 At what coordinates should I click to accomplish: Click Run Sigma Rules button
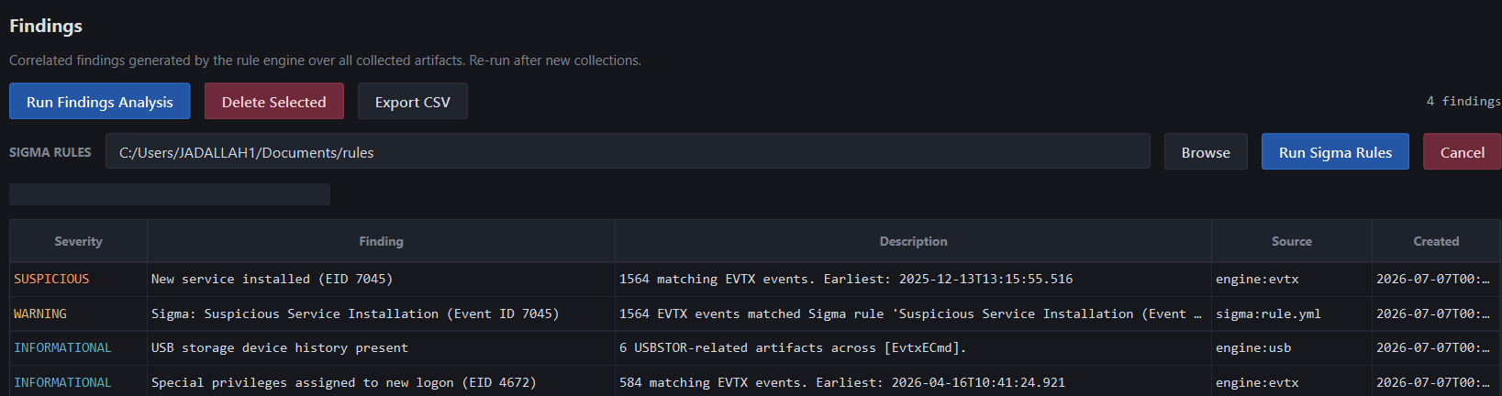click(x=1335, y=152)
